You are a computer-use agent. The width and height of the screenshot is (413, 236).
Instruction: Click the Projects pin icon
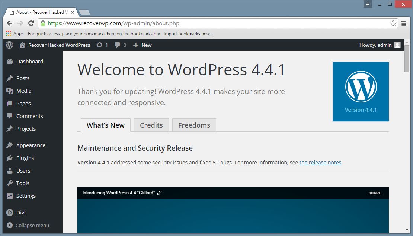[10, 128]
